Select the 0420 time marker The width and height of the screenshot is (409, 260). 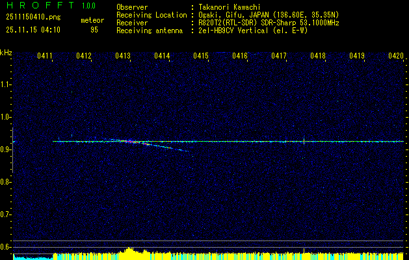click(396, 57)
